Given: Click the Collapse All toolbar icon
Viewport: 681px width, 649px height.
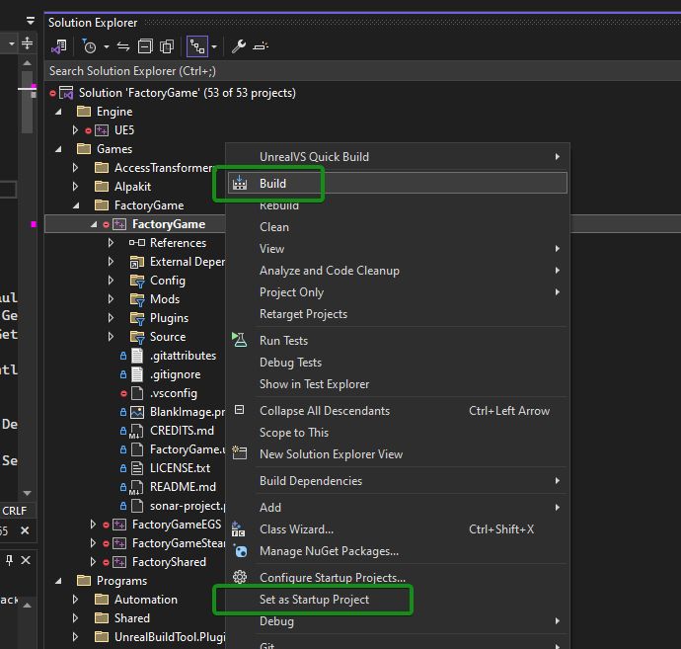Looking at the screenshot, I should pyautogui.click(x=145, y=46).
